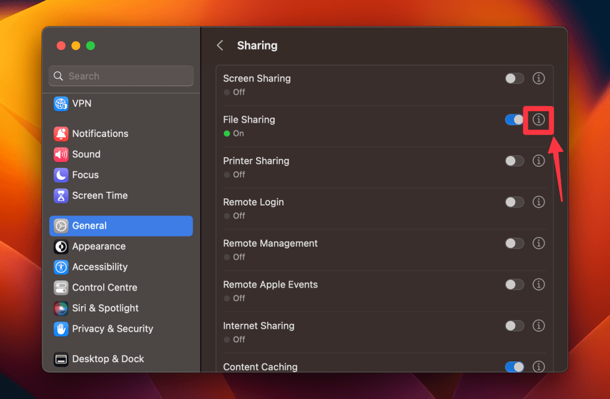The width and height of the screenshot is (610, 399).
Task: Open Remote Apple Events info icon
Action: tap(539, 285)
